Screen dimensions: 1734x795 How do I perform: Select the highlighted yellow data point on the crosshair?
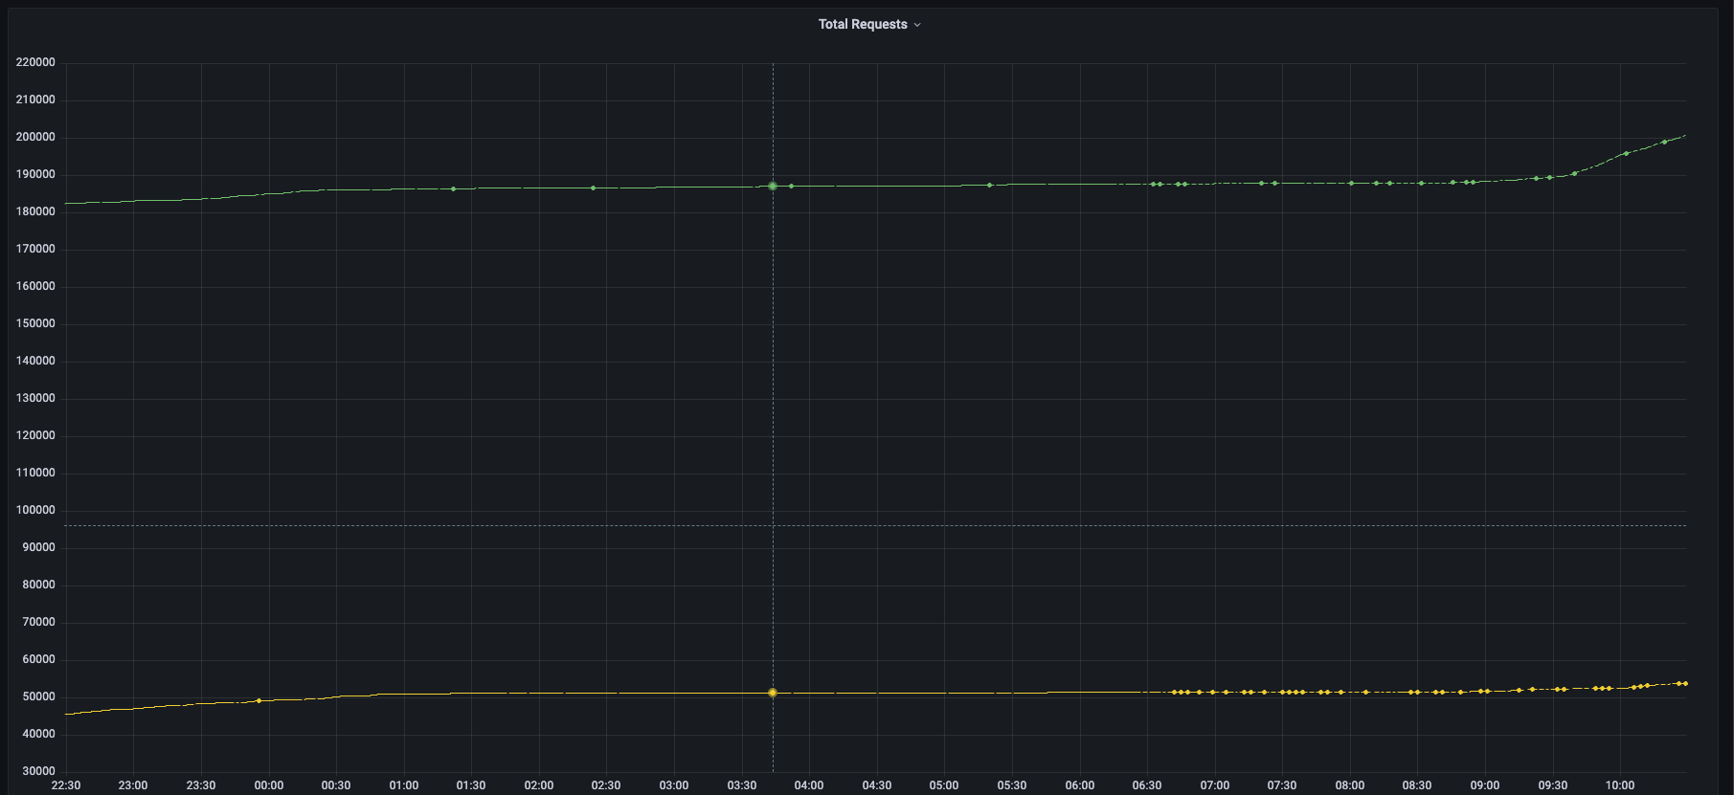tap(773, 693)
